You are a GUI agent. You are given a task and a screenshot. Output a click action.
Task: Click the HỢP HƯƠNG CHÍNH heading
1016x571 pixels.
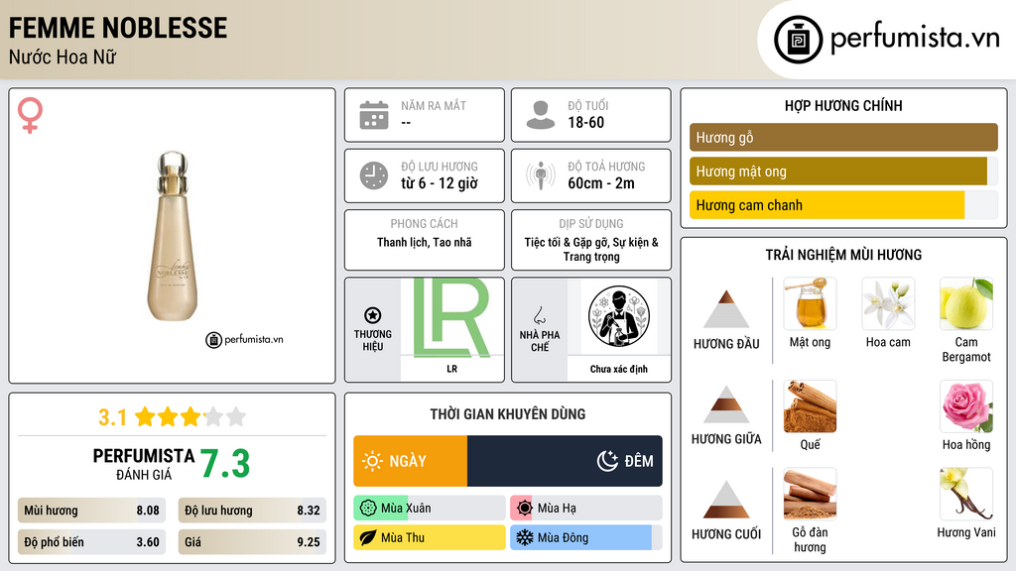point(843,105)
